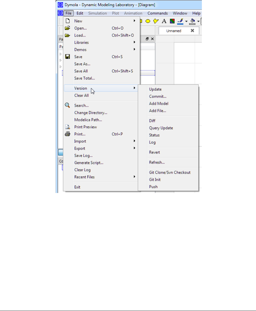Open the Help menu
The height and width of the screenshot is (311, 256).
tap(196, 13)
